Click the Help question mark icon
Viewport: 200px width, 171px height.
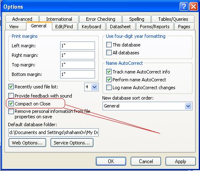coord(184,7)
